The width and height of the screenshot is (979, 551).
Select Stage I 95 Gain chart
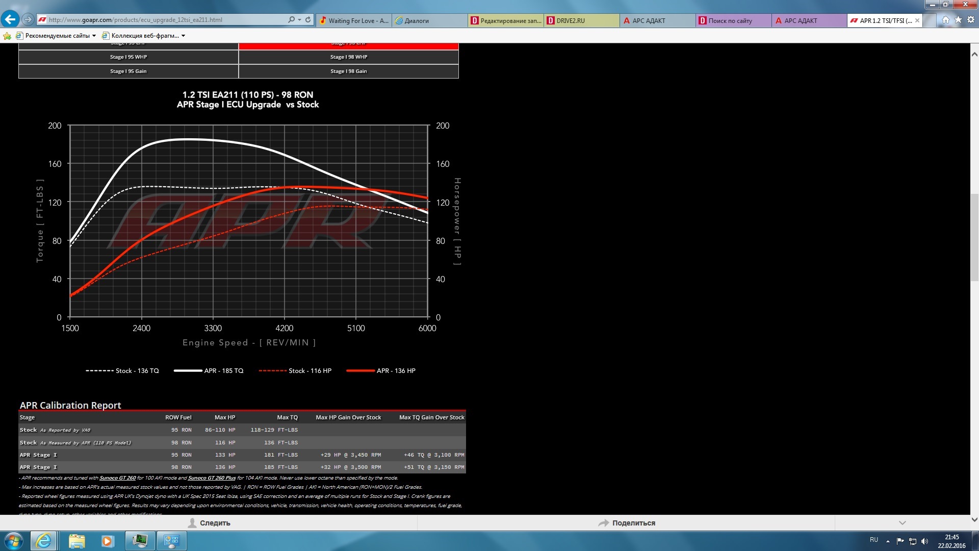coord(128,71)
